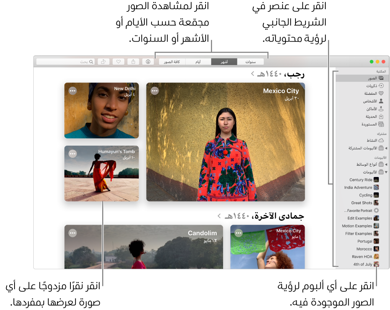
Task: Open the Info panel from the toolbar
Action: pyautogui.click(x=148, y=61)
